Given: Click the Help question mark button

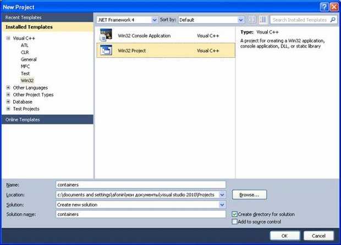Looking at the screenshot, I should pos(324,7).
